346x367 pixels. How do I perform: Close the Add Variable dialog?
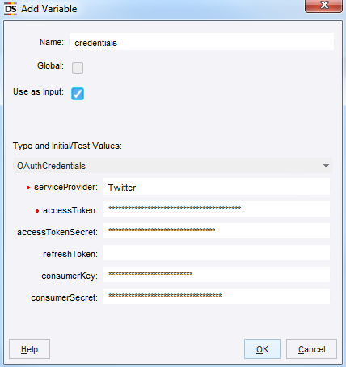pos(324,6)
